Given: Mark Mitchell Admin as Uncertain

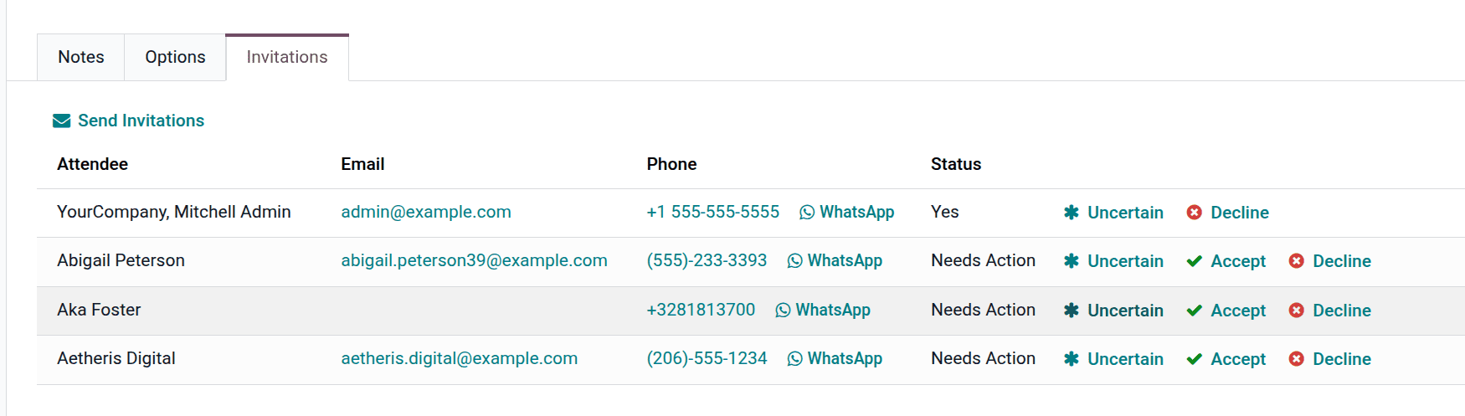Looking at the screenshot, I should point(1113,213).
